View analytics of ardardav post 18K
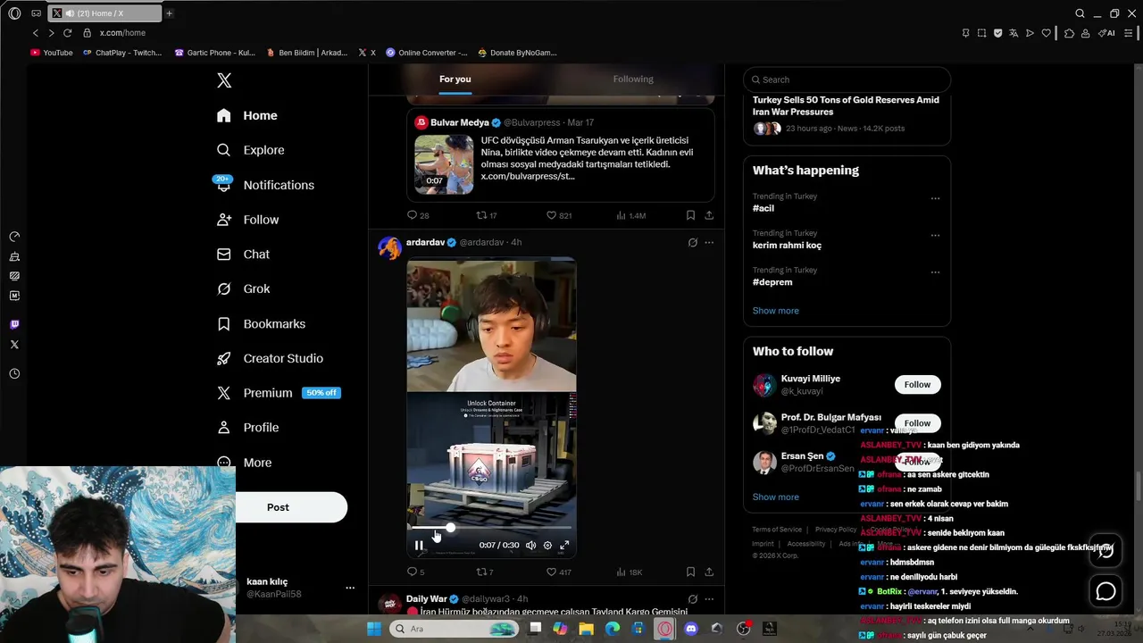Viewport: 1143px width, 643px height. 629,572
